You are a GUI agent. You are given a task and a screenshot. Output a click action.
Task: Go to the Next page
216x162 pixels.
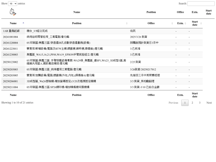pos(209,103)
